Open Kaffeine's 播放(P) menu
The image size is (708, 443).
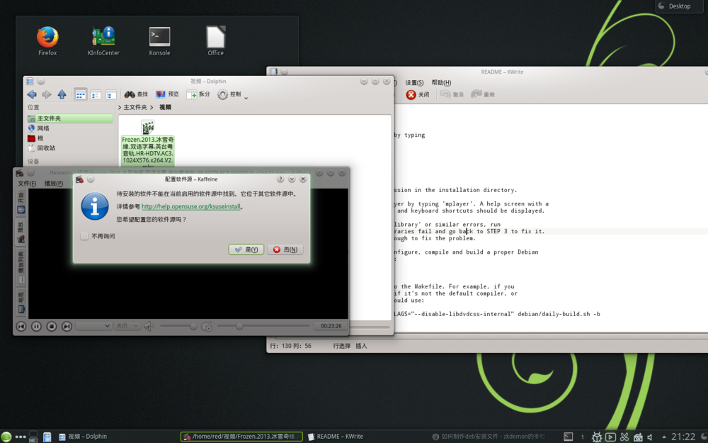(53, 184)
